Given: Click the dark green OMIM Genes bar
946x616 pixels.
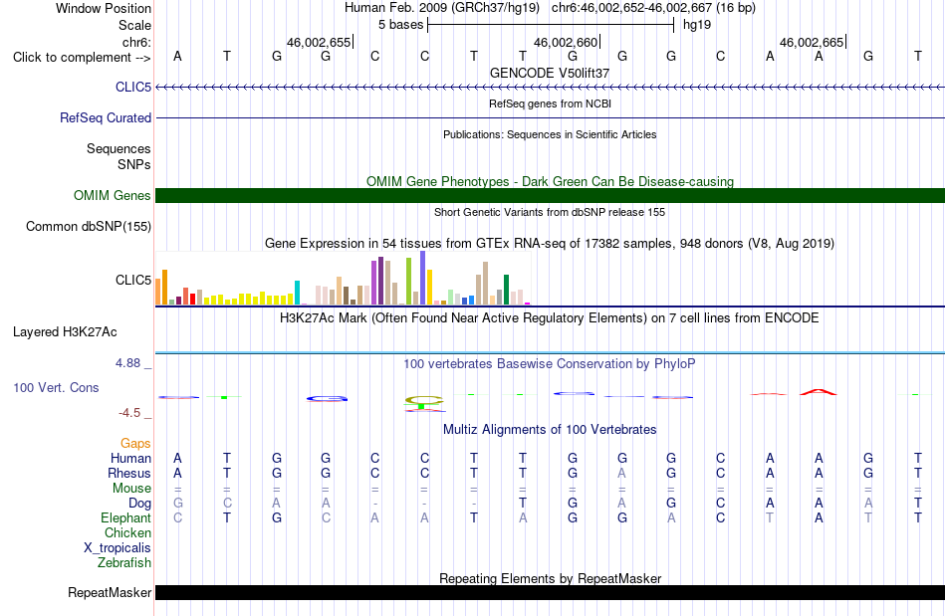Looking at the screenshot, I should 551,195.
